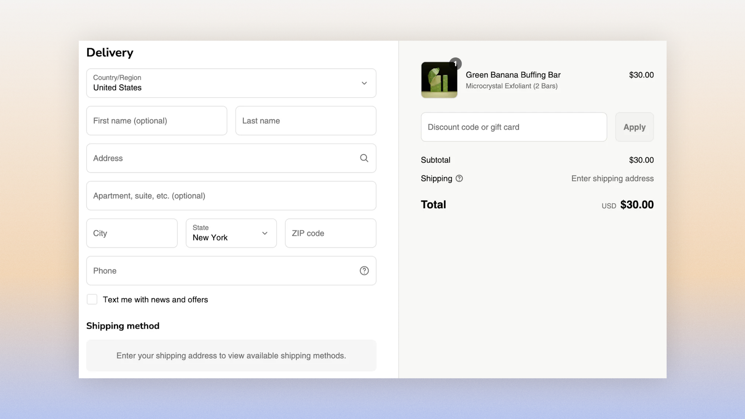Open the Country/Region dropdown
745x419 pixels.
231,83
